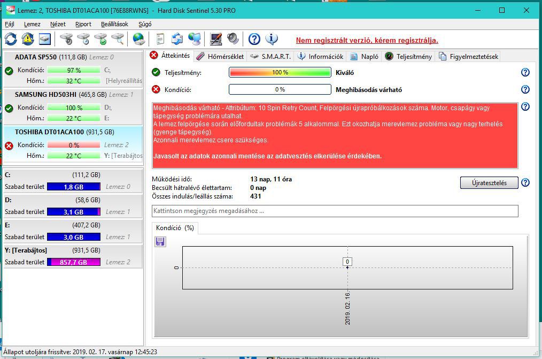542x359 pixels.
Task: Click the 'Meghibásodás várható' condition text
Action: coord(369,90)
